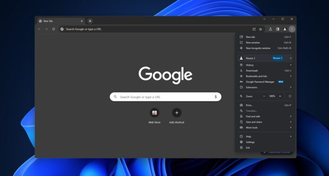Viewport: 329px width, 176px height.
Task: Click the magnifier icon in Google search box
Action: (x=115, y=97)
